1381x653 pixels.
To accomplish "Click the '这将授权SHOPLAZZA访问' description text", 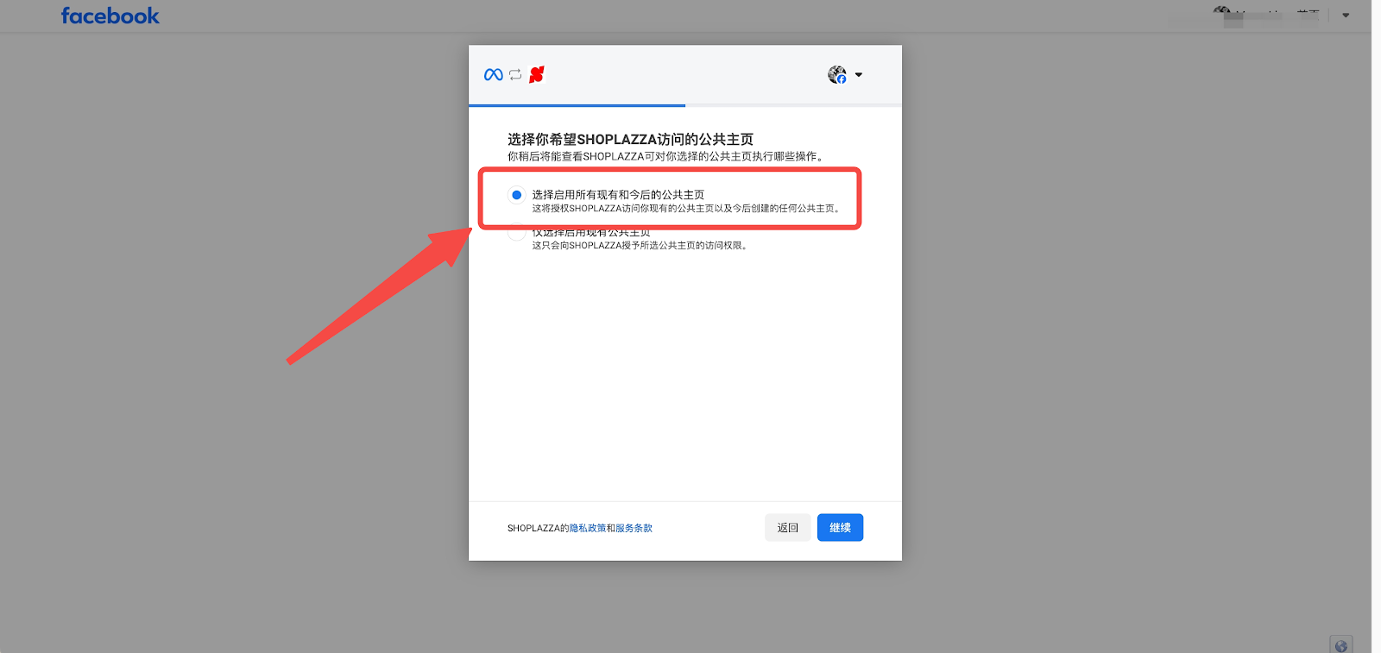I will click(x=686, y=209).
